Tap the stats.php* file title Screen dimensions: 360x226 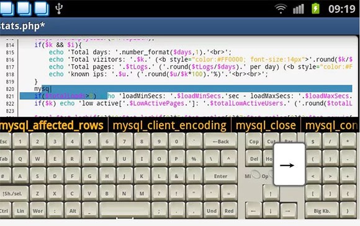pyautogui.click(x=22, y=26)
